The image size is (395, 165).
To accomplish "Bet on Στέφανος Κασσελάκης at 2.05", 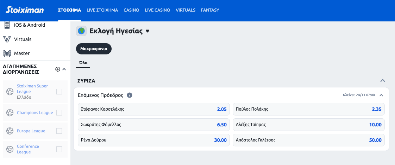I will pos(154,109).
